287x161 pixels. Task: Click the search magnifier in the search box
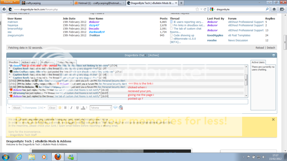click(x=267, y=9)
